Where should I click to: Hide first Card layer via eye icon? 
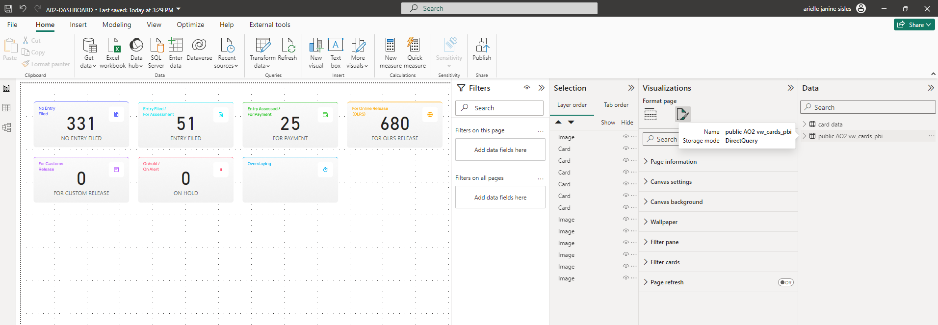[x=625, y=149]
